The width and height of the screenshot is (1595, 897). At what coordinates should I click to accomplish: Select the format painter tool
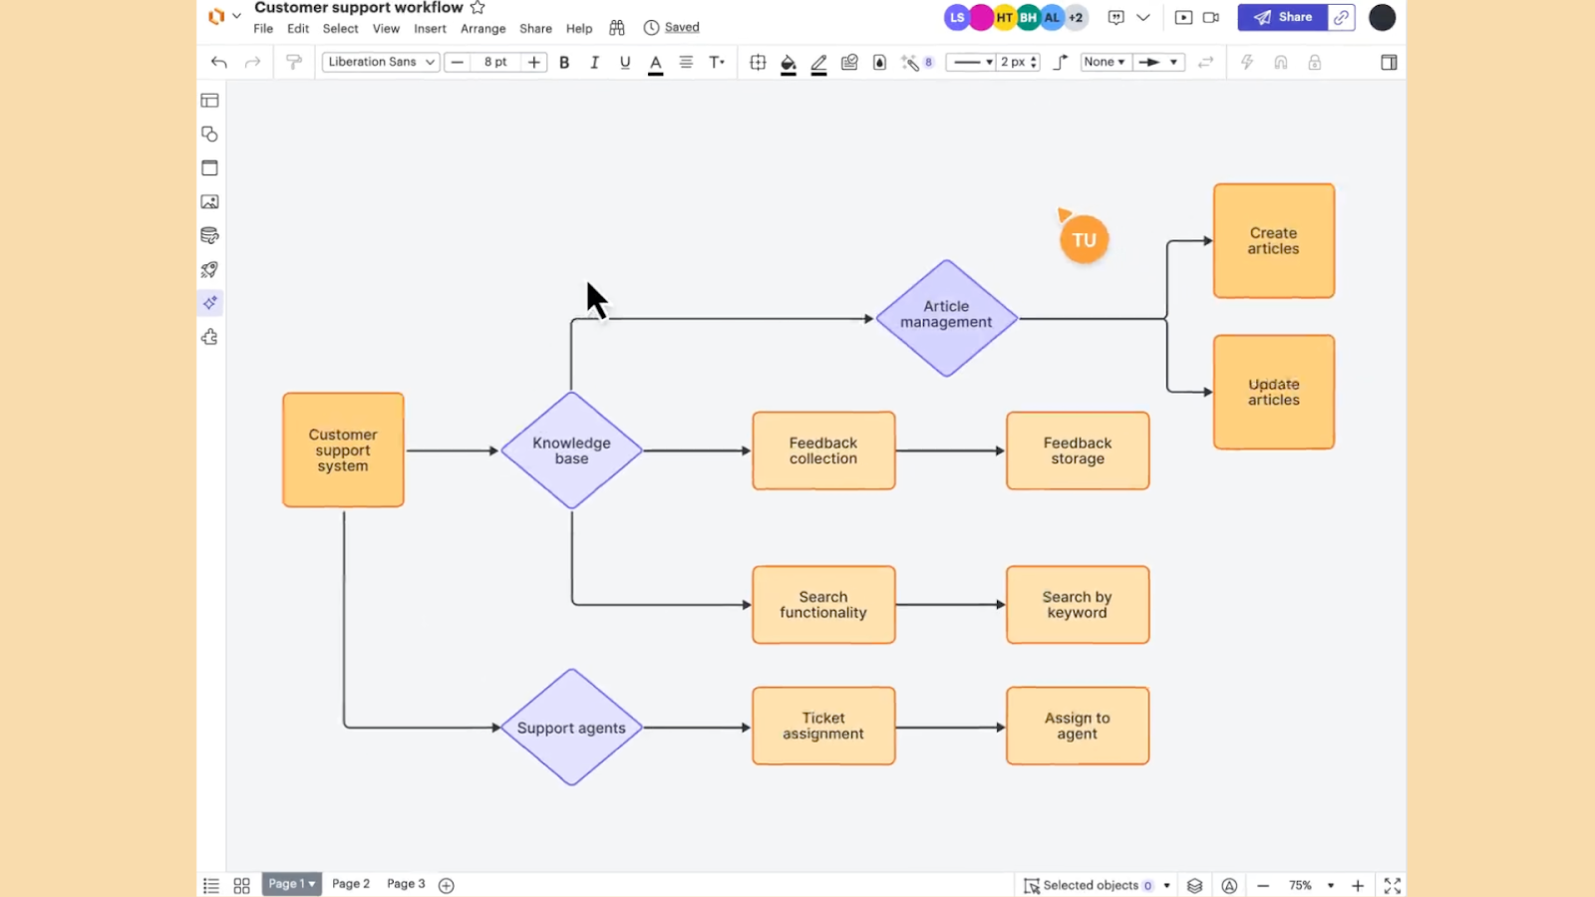pyautogui.click(x=294, y=62)
